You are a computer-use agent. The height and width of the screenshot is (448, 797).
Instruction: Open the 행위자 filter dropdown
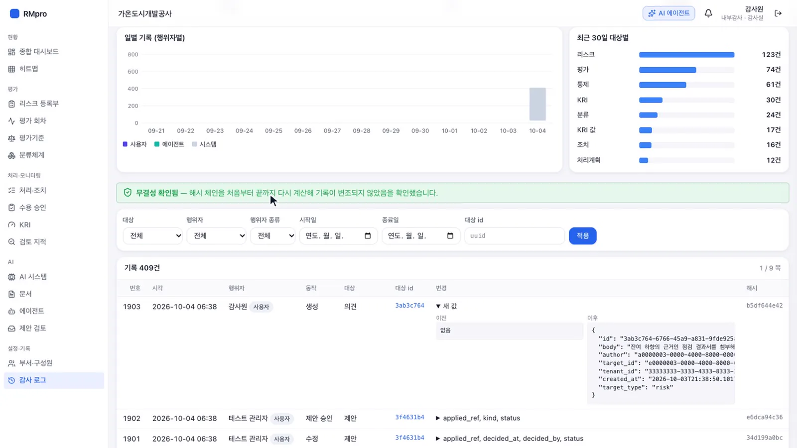pyautogui.click(x=217, y=236)
